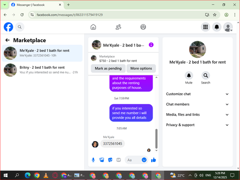240x180 pixels.
Task: Mute the Me'Kyale conversation
Action: tap(189, 75)
